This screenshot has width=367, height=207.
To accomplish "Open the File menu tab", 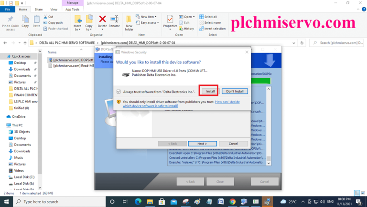I will coord(8,10).
